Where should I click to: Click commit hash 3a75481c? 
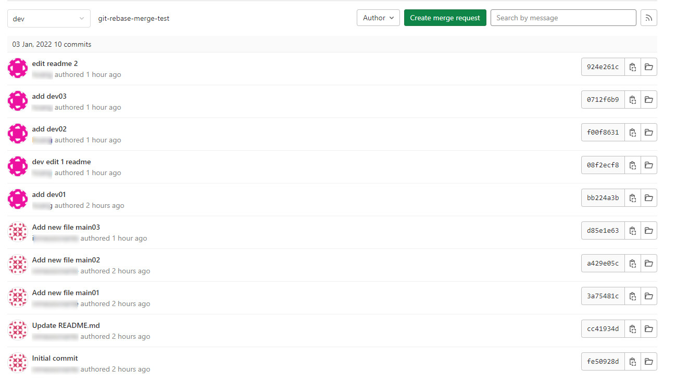point(603,296)
